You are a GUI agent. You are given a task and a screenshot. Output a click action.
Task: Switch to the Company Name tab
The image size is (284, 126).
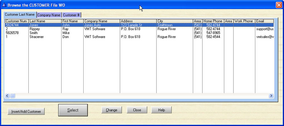pyautogui.click(x=49, y=15)
